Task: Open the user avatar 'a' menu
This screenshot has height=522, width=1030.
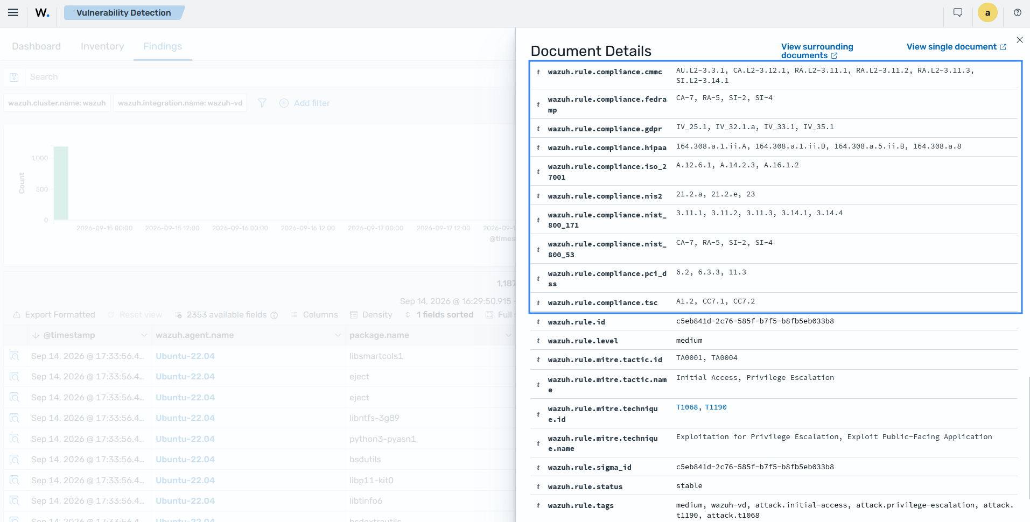Action: point(987,13)
